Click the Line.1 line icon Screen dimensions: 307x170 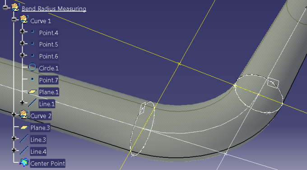click(33, 103)
